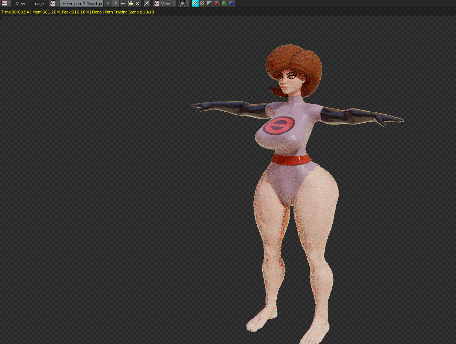Show blue channel only
This screenshot has height=344, width=456.
[231, 4]
